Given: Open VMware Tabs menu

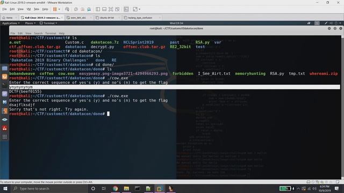Looking at the screenshot, I should pyautogui.click(x=37, y=9).
